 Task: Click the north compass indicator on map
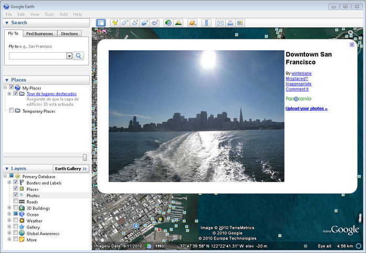tap(350, 32)
